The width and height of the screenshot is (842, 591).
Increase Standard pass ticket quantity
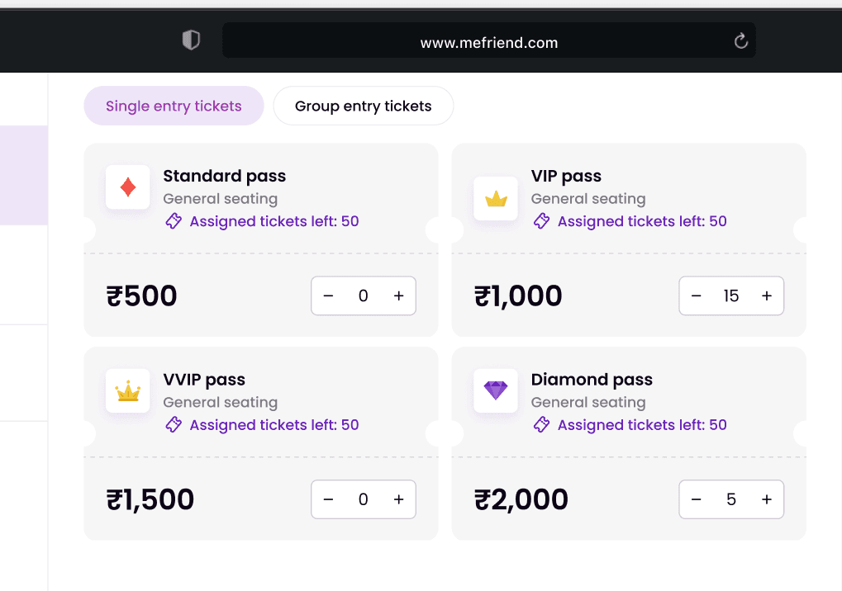pyautogui.click(x=398, y=296)
